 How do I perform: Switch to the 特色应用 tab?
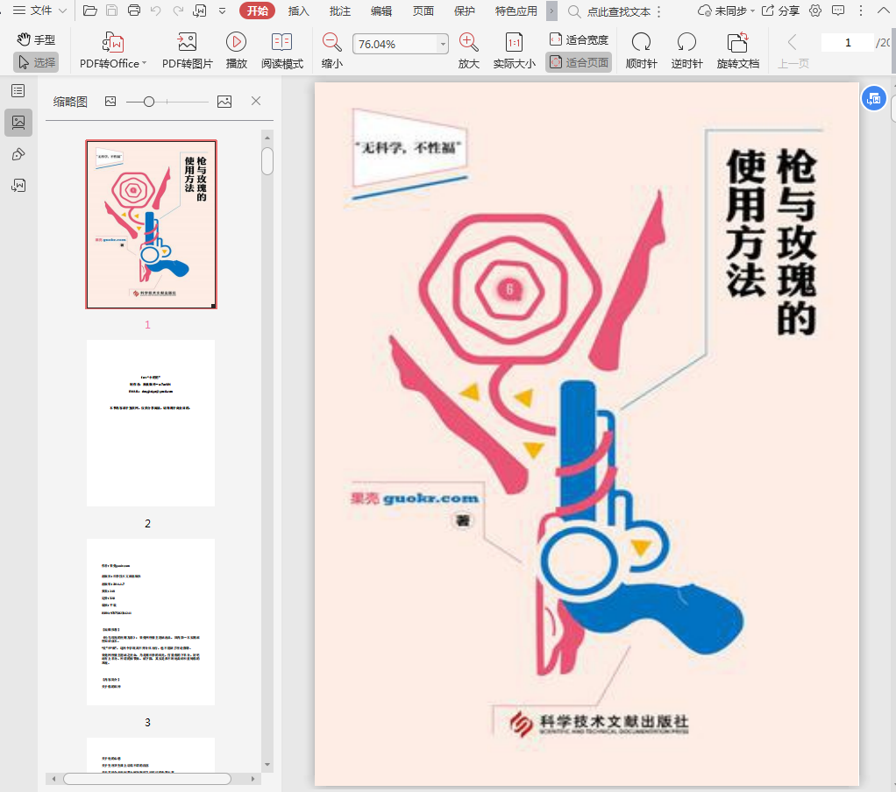[516, 11]
